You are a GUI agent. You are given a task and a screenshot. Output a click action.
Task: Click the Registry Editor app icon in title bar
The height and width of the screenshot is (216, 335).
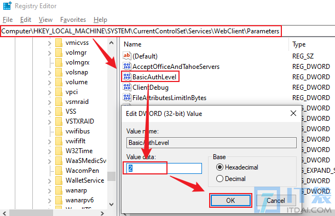click(7, 6)
